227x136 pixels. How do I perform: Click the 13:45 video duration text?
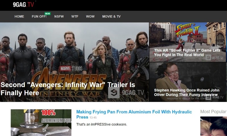[x=93, y=118]
